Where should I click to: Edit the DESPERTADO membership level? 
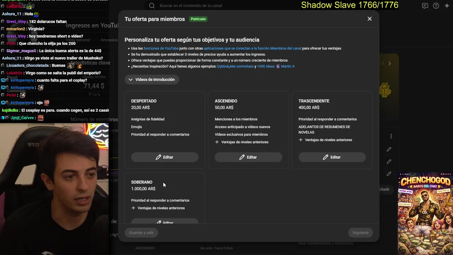coord(165,157)
